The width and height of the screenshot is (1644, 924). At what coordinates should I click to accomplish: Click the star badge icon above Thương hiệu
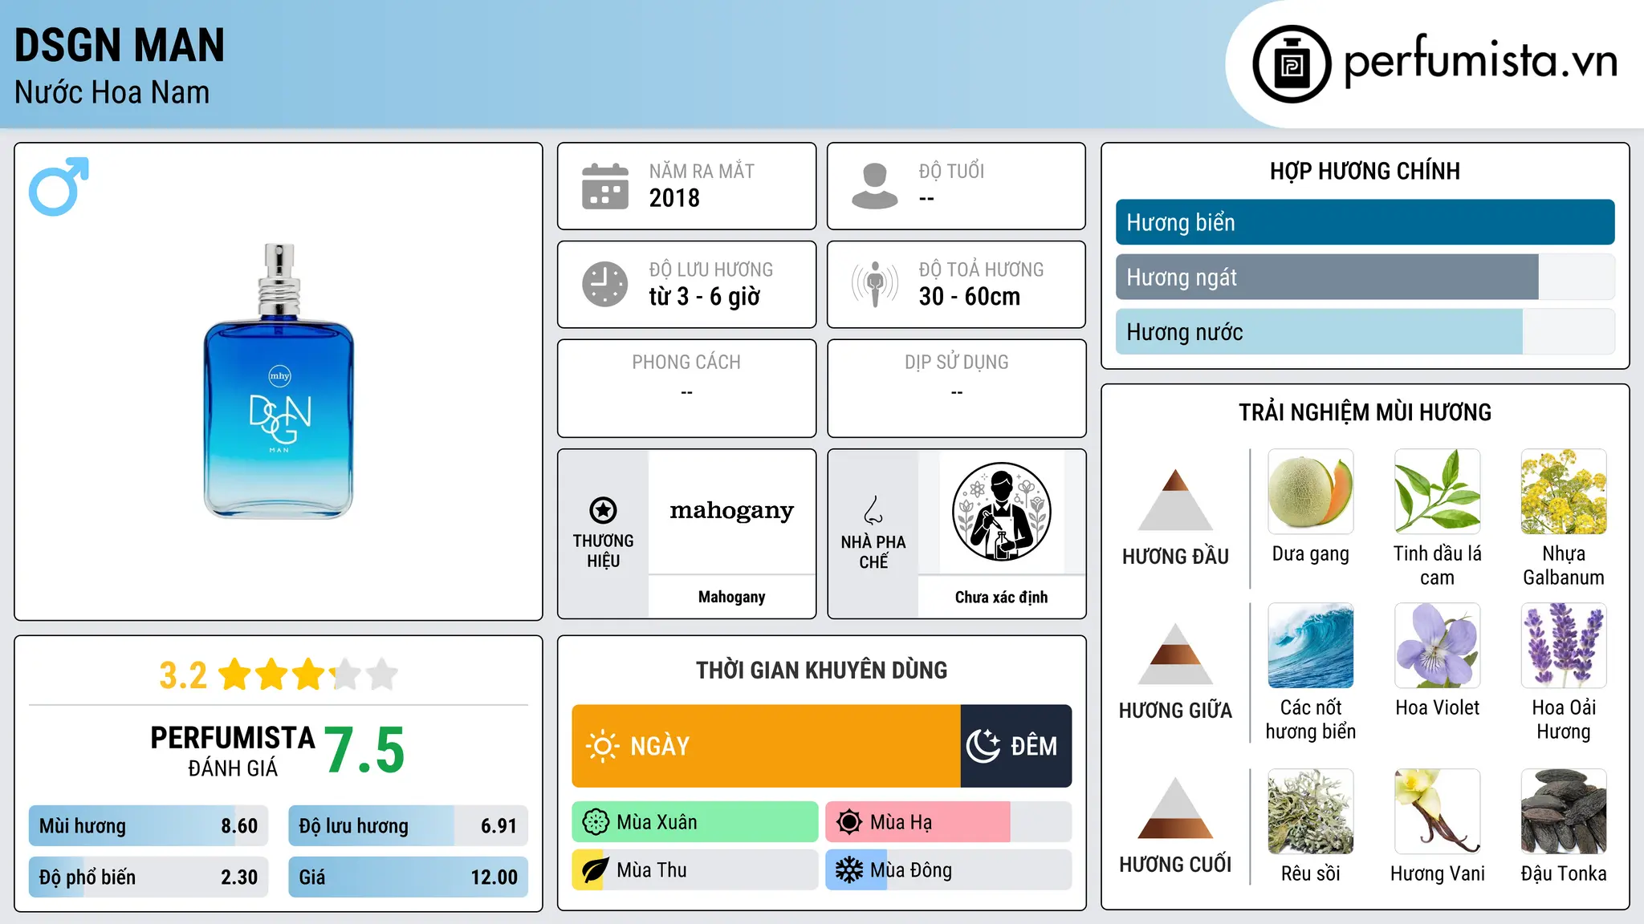coord(603,510)
